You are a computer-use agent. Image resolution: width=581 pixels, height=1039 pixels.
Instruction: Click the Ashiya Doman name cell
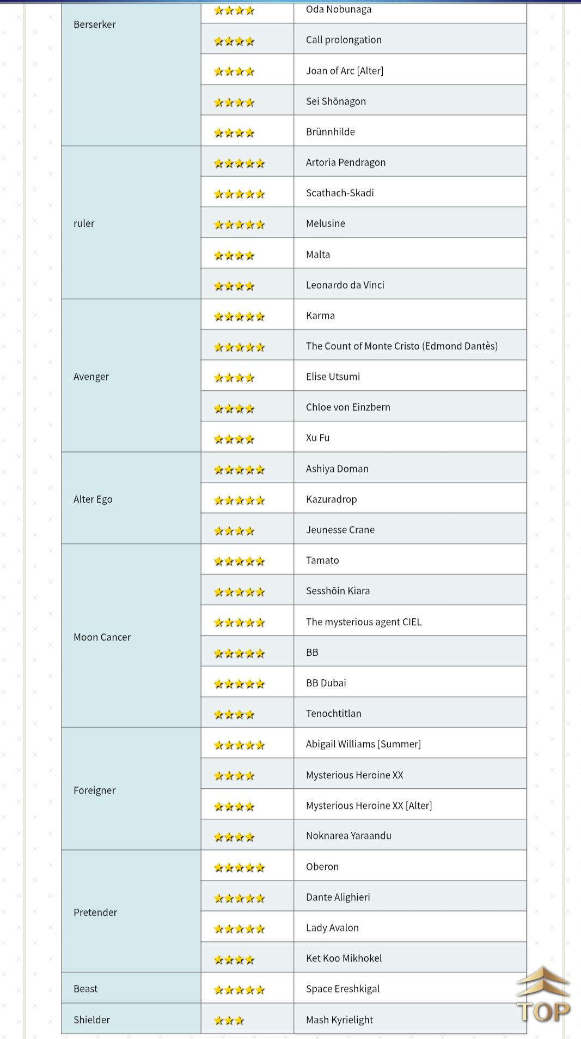pyautogui.click(x=410, y=468)
